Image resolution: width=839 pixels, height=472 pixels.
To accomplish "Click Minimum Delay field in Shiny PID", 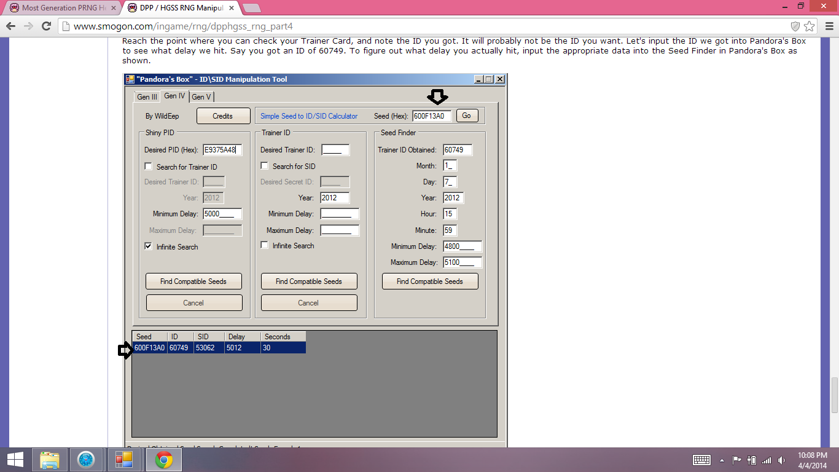I will pos(222,214).
